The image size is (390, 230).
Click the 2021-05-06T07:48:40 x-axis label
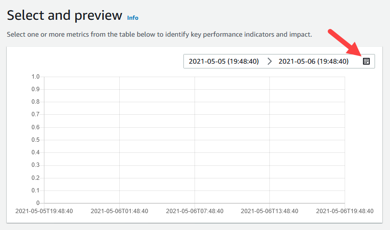coord(195,211)
